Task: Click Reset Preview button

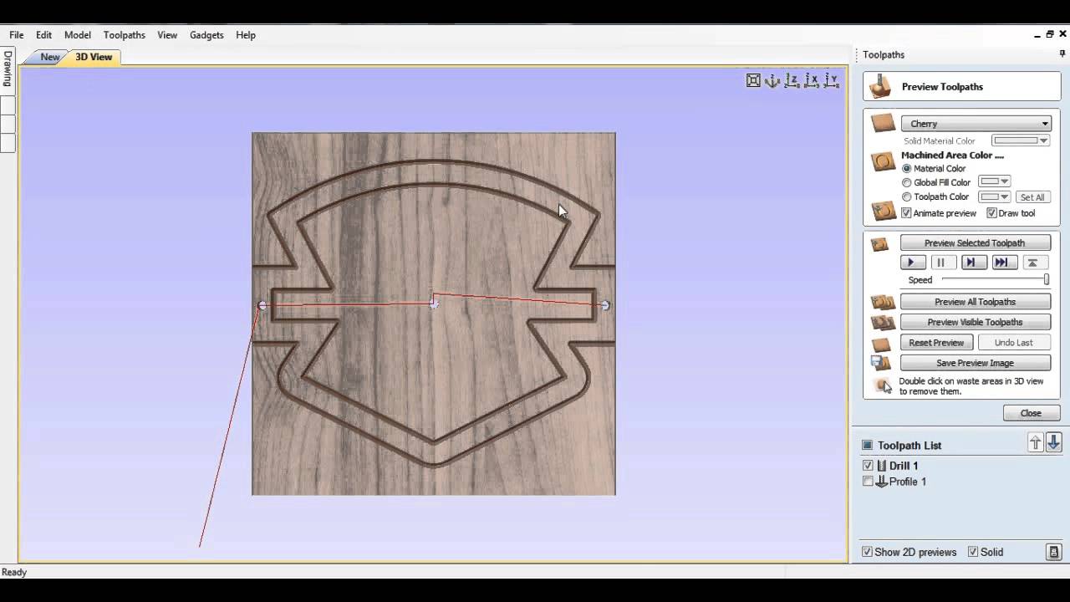Action: (936, 343)
